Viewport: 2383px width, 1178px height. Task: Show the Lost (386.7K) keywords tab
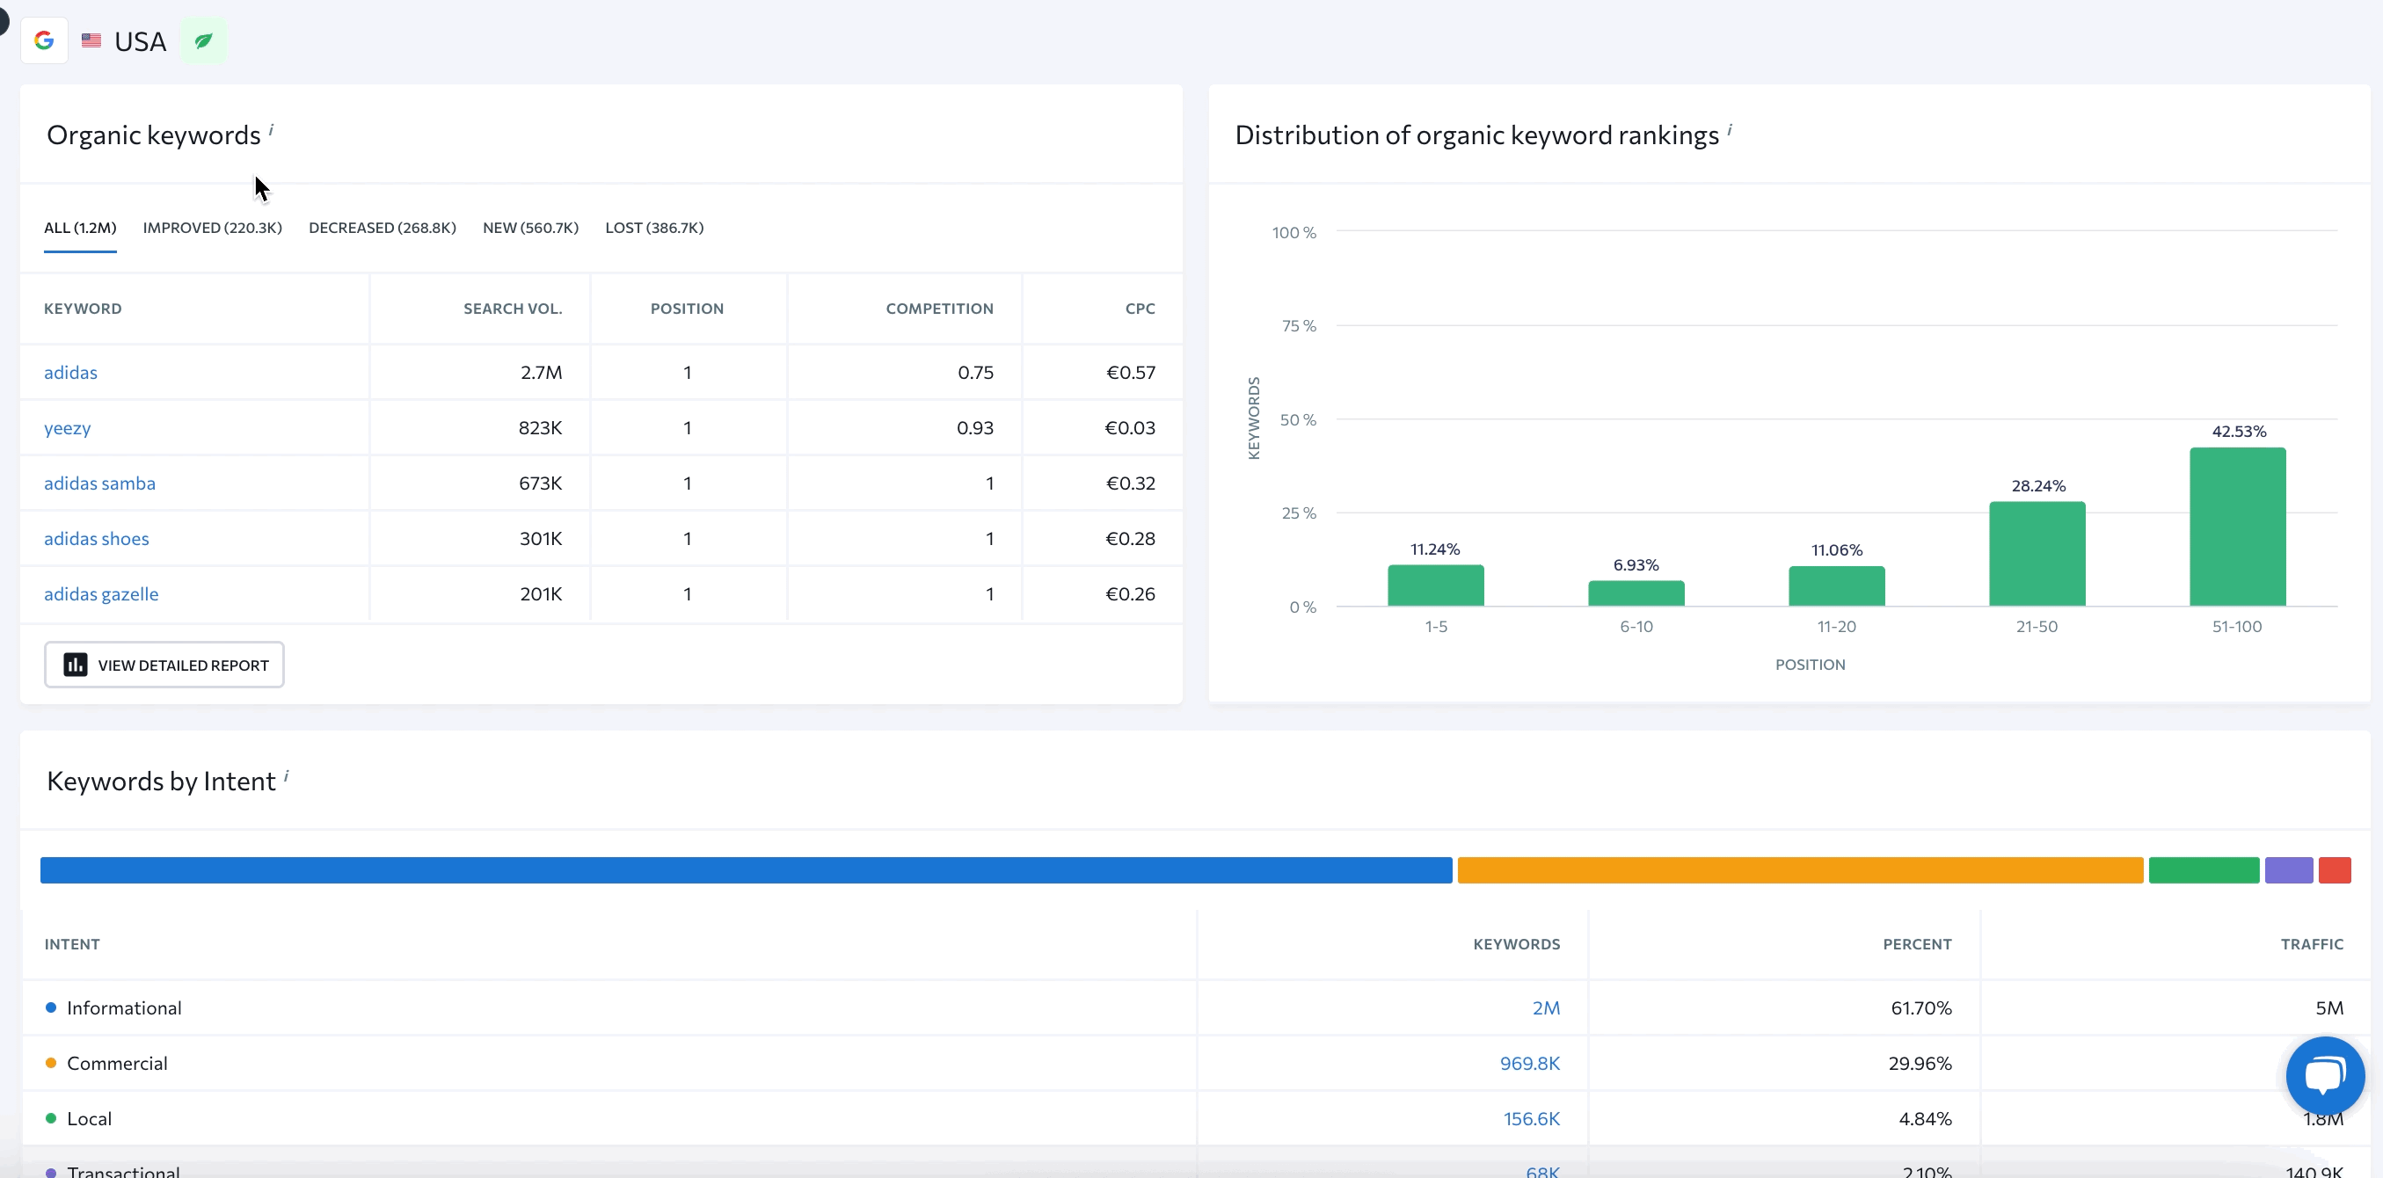654,228
